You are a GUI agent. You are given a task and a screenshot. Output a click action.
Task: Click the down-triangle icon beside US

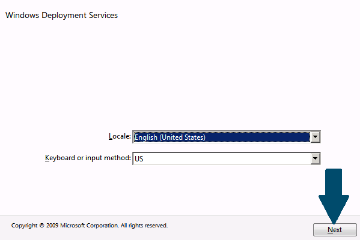tap(316, 158)
